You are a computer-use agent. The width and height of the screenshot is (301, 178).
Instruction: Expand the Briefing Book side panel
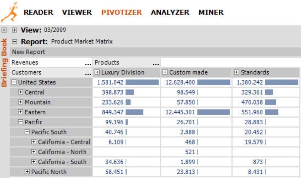click(4, 30)
